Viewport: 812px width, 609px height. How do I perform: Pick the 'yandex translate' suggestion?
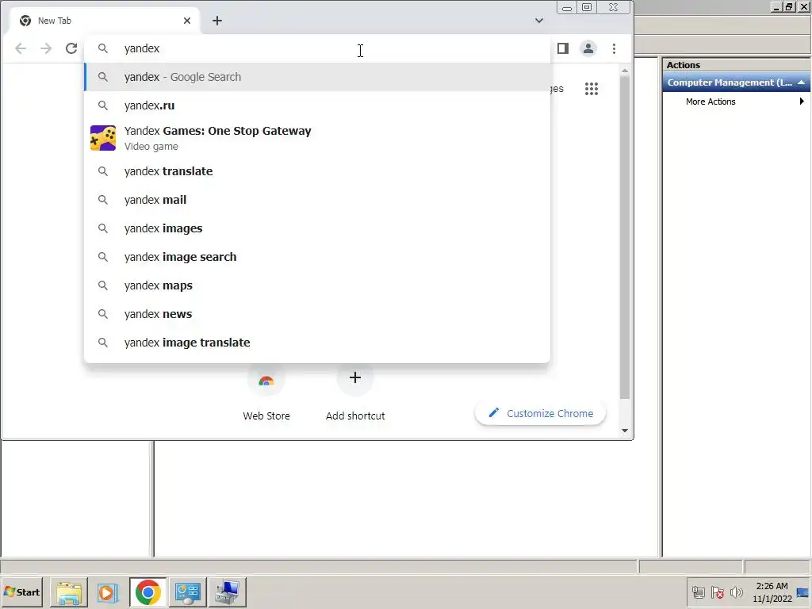pyautogui.click(x=317, y=171)
